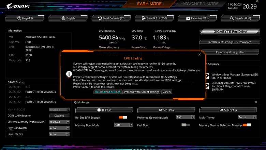Open Extreme Memory Profile (X.M.P.) dropdown
The image size is (266, 150).
click(x=59, y=122)
